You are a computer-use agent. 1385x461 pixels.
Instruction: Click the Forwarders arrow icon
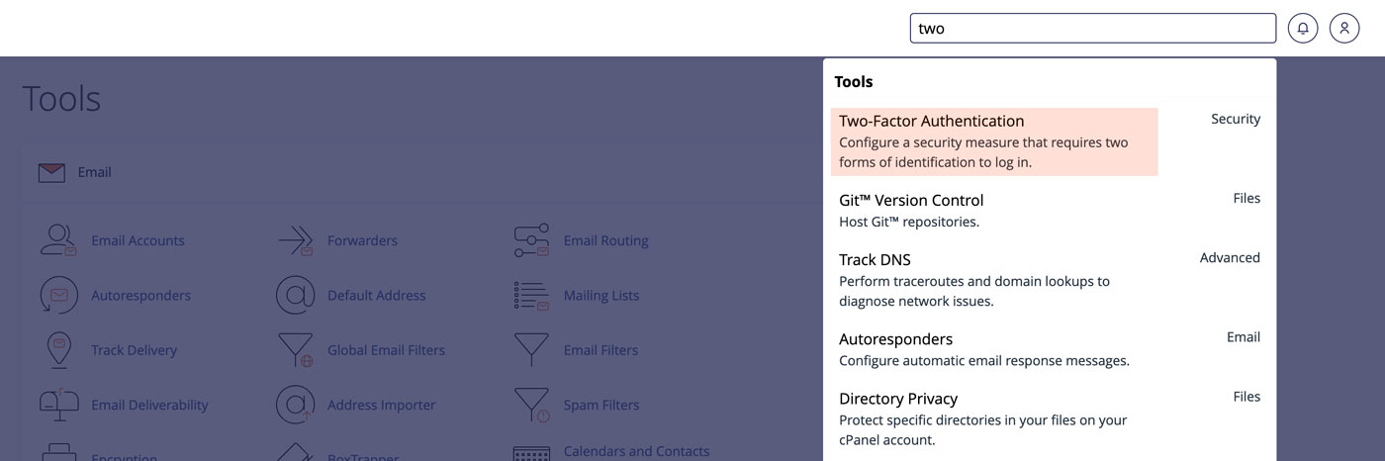tap(295, 240)
